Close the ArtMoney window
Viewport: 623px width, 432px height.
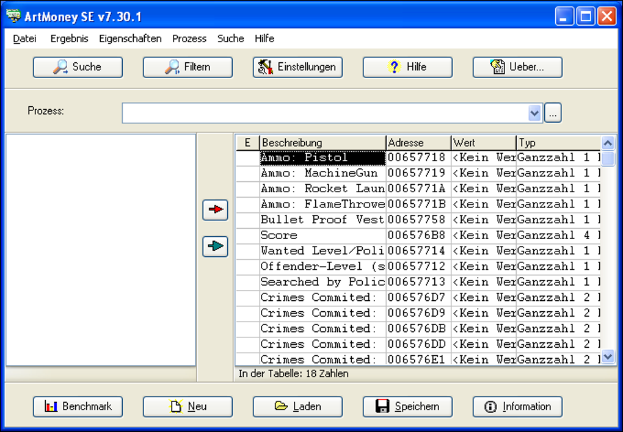[607, 16]
